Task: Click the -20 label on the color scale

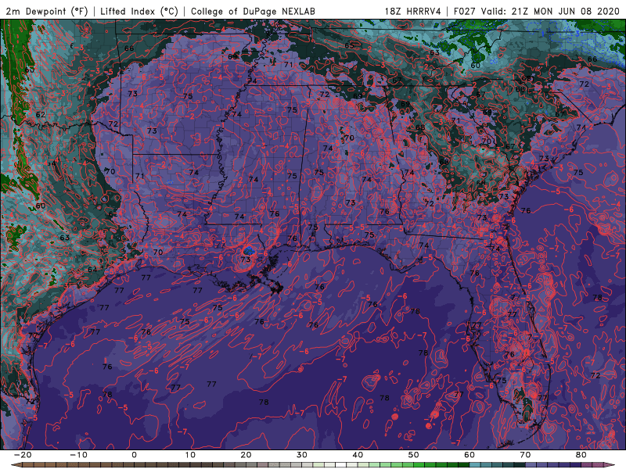Action: 23,455
